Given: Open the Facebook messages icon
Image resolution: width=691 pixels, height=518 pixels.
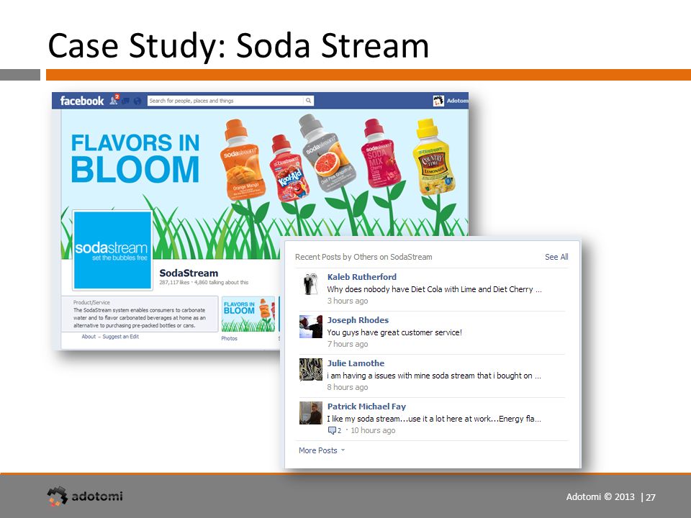Looking at the screenshot, I should click(126, 101).
